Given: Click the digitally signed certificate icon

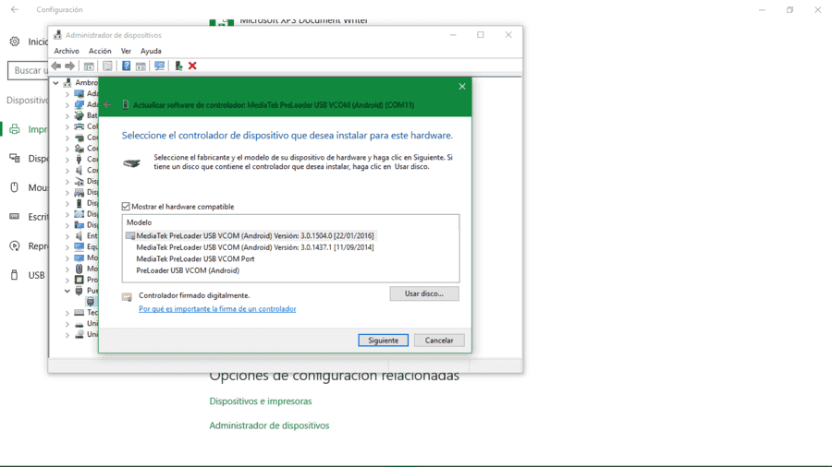Looking at the screenshot, I should 127,296.
